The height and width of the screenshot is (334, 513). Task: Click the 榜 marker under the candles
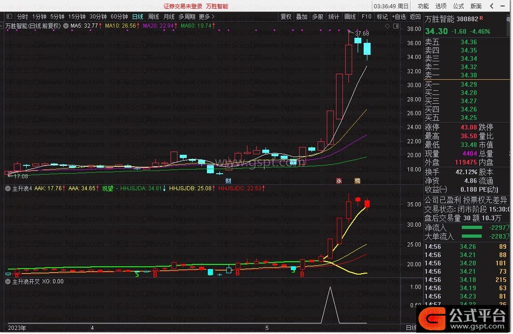(357, 181)
